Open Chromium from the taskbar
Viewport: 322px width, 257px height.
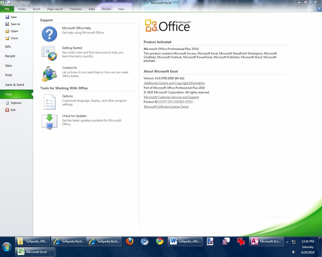145,241
